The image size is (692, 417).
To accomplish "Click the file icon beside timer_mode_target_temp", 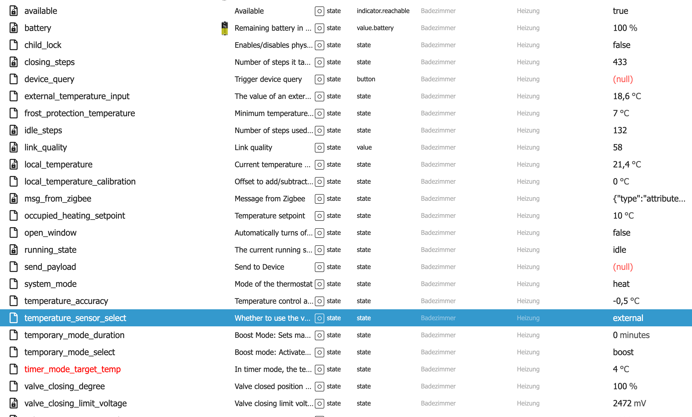I will (x=14, y=369).
